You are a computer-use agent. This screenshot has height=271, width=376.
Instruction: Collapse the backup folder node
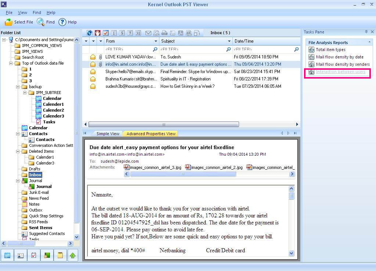[x=18, y=87]
